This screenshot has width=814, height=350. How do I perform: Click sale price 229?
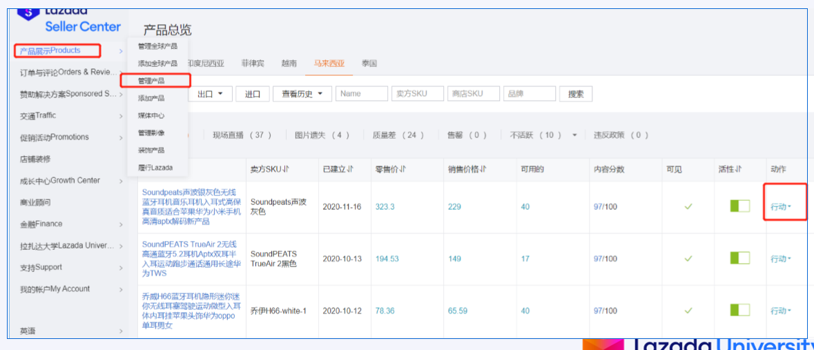click(455, 206)
